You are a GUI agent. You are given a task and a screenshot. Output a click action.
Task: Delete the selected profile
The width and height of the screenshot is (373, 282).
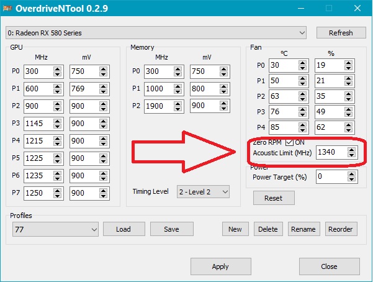pyautogui.click(x=268, y=229)
